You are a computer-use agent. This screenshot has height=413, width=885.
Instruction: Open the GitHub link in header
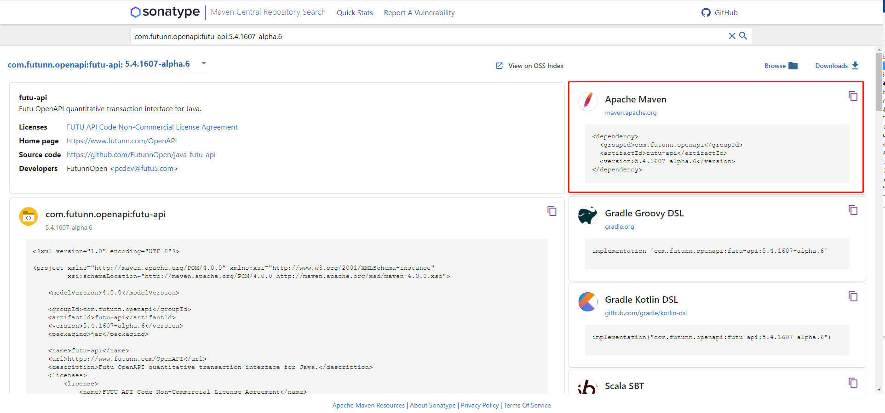719,13
